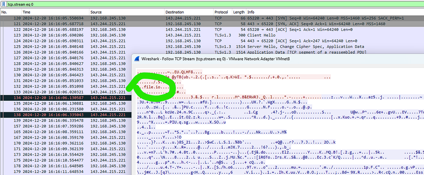Click the Follow TCP Stream window title bar
424x175 pixels.
click(278, 60)
